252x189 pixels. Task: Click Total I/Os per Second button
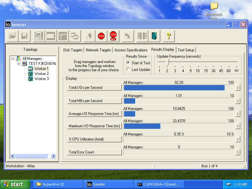pos(94,88)
